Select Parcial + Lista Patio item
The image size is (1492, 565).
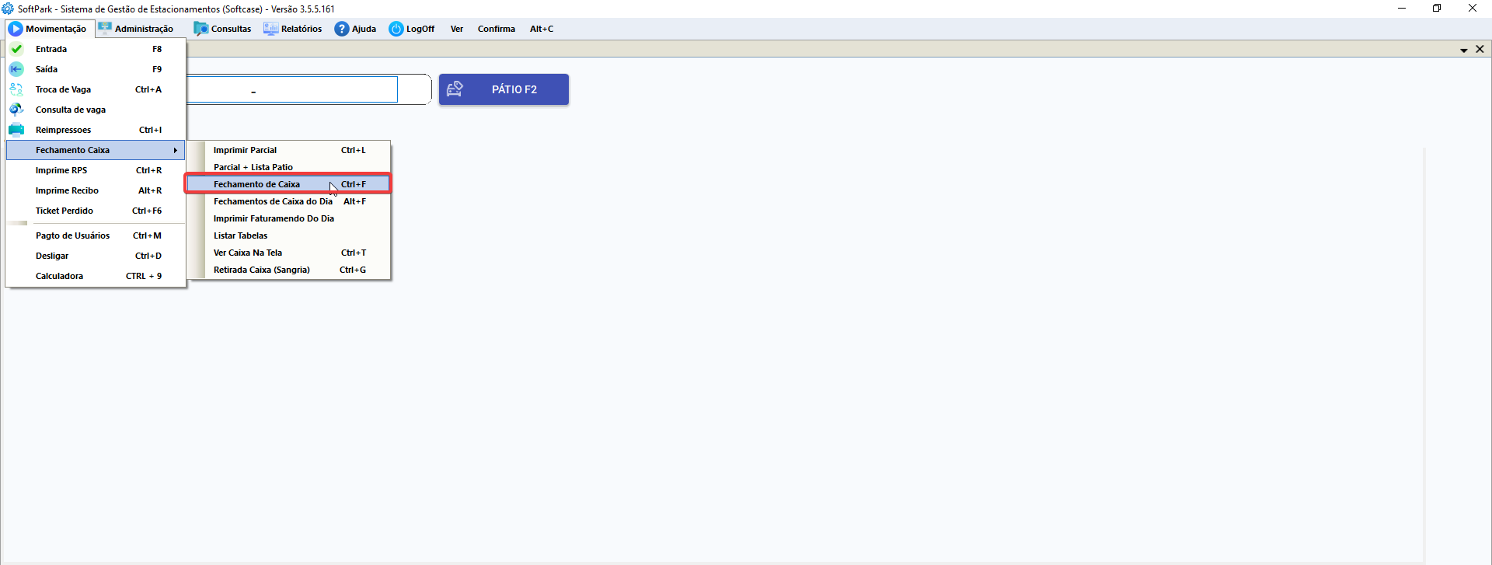pos(288,167)
